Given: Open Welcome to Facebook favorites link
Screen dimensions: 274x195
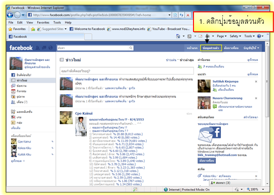Looking at the screenshot, I should tap(87, 29).
